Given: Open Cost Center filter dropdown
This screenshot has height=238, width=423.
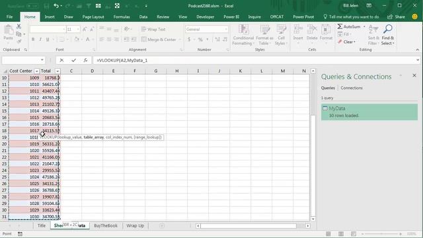Looking at the screenshot, I should point(36,71).
